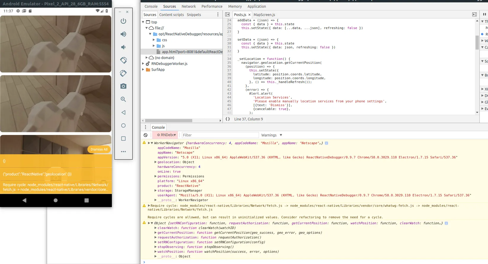Pause script execution in debugger

[484, 15]
